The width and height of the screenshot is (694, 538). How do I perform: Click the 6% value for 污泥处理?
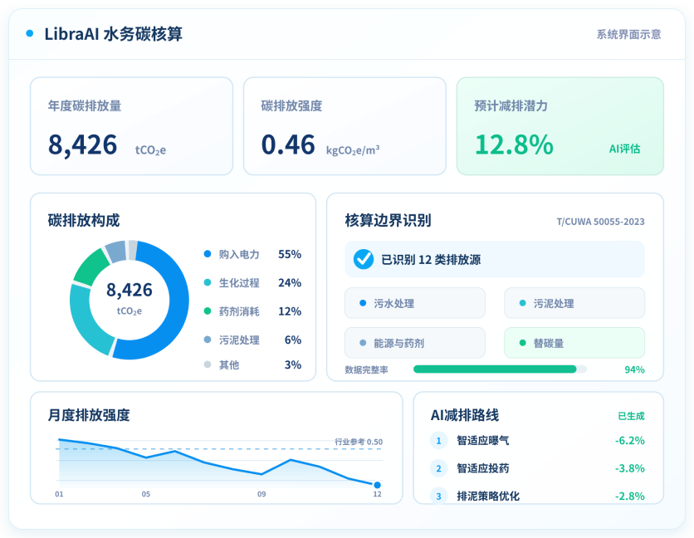292,340
